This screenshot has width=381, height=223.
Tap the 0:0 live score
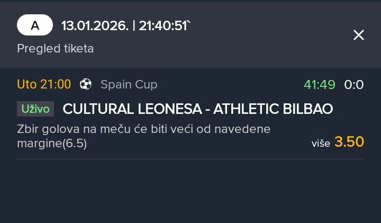click(x=354, y=84)
